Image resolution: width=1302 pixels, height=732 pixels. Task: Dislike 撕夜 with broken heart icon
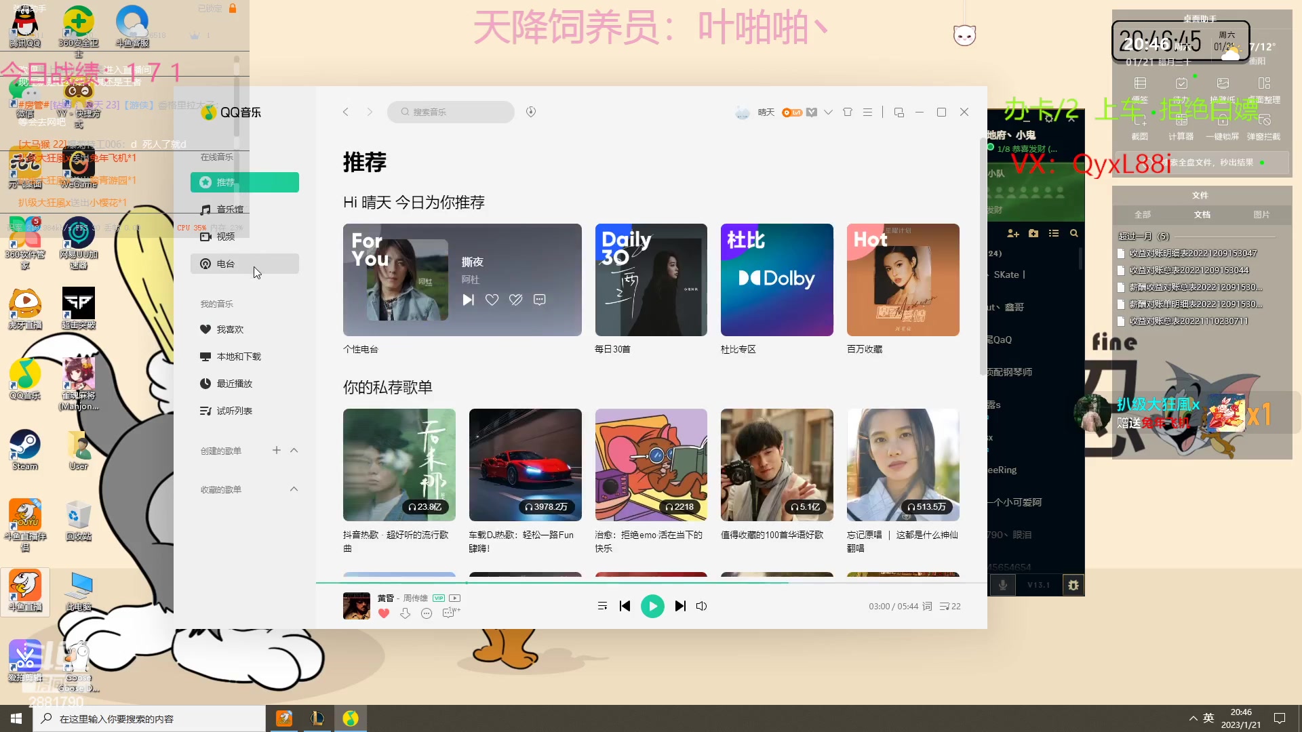click(516, 300)
